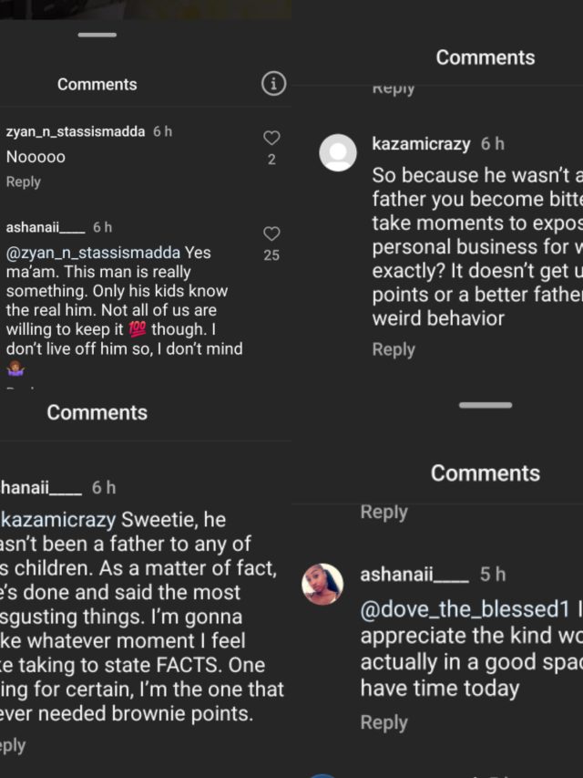Viewport: 583px width, 778px height.
Task: Open kazamicrazy username in top-right panel
Action: [x=422, y=144]
